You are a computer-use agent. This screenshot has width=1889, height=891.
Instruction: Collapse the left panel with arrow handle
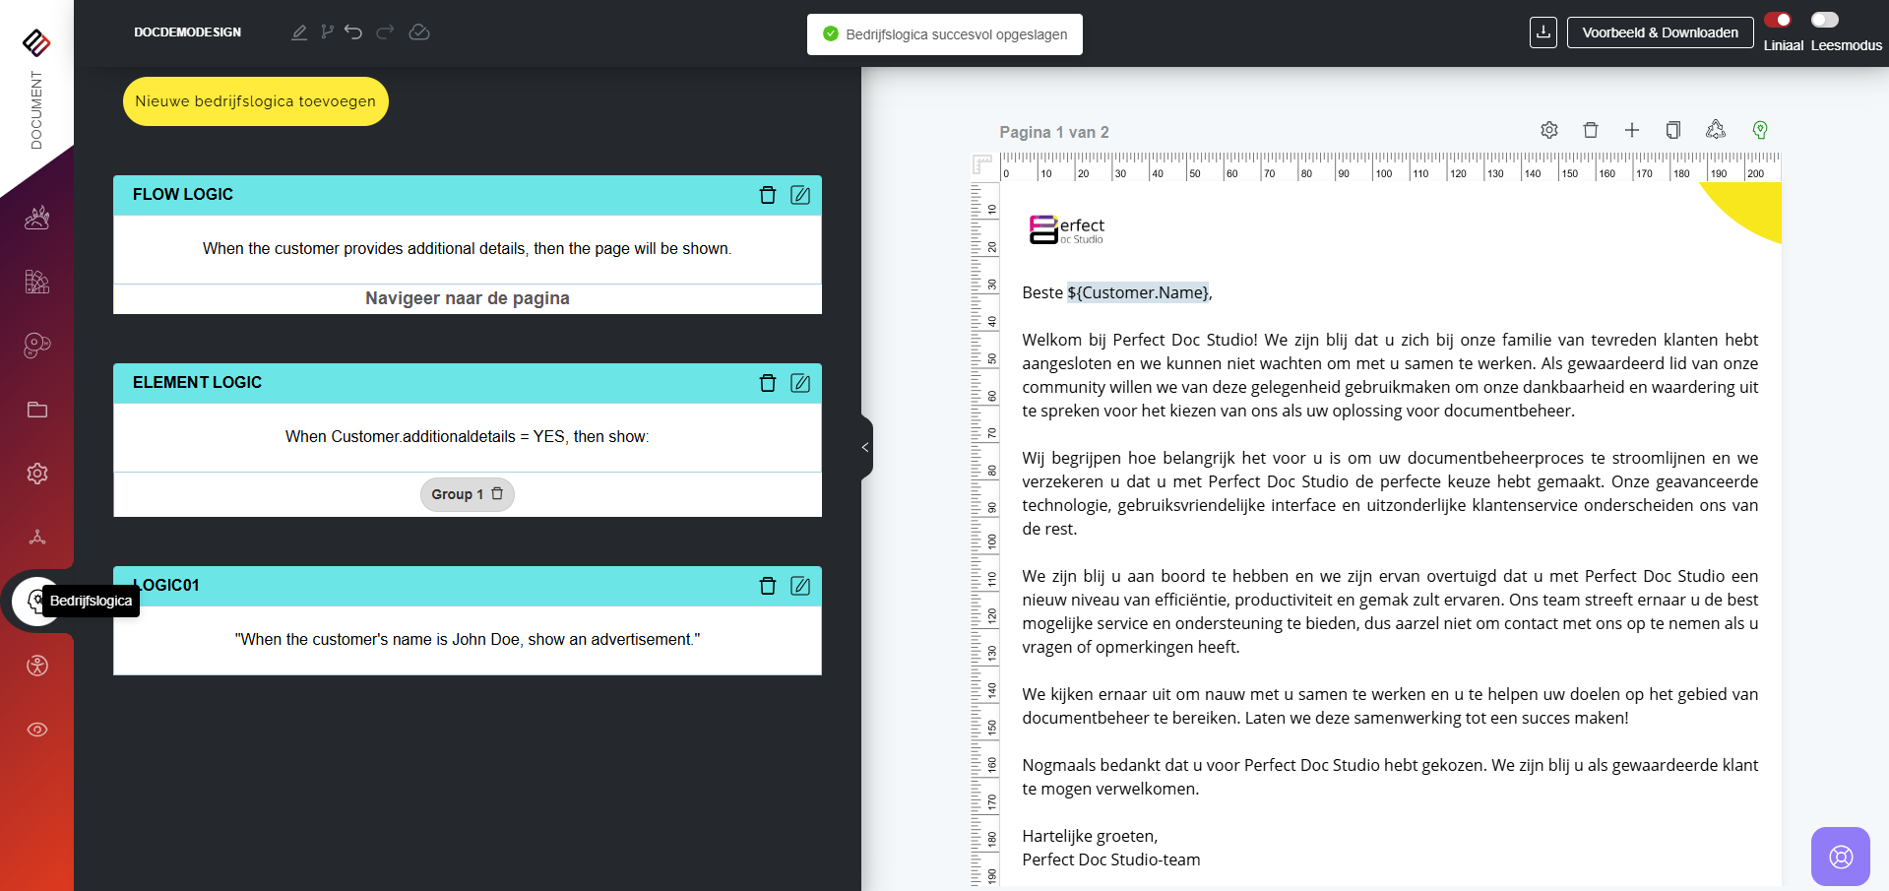pos(865,447)
